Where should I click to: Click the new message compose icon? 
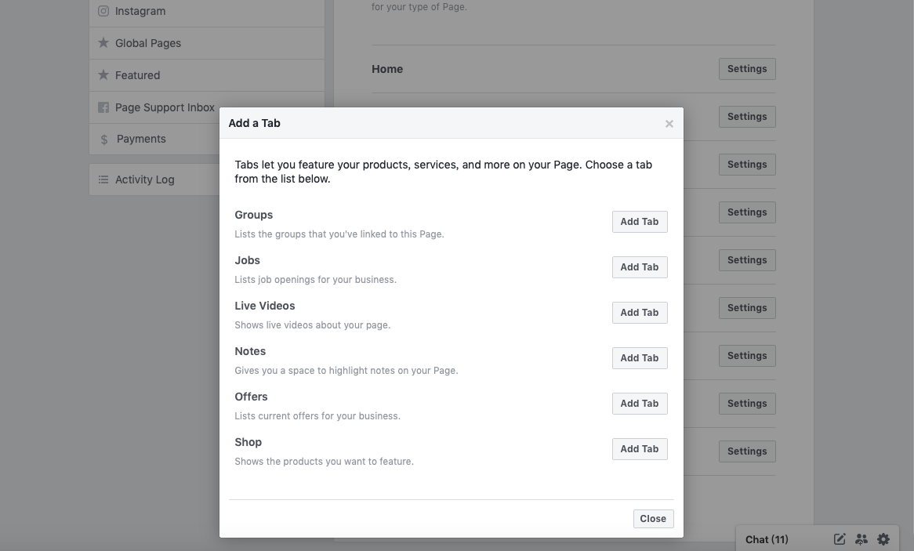(840, 539)
